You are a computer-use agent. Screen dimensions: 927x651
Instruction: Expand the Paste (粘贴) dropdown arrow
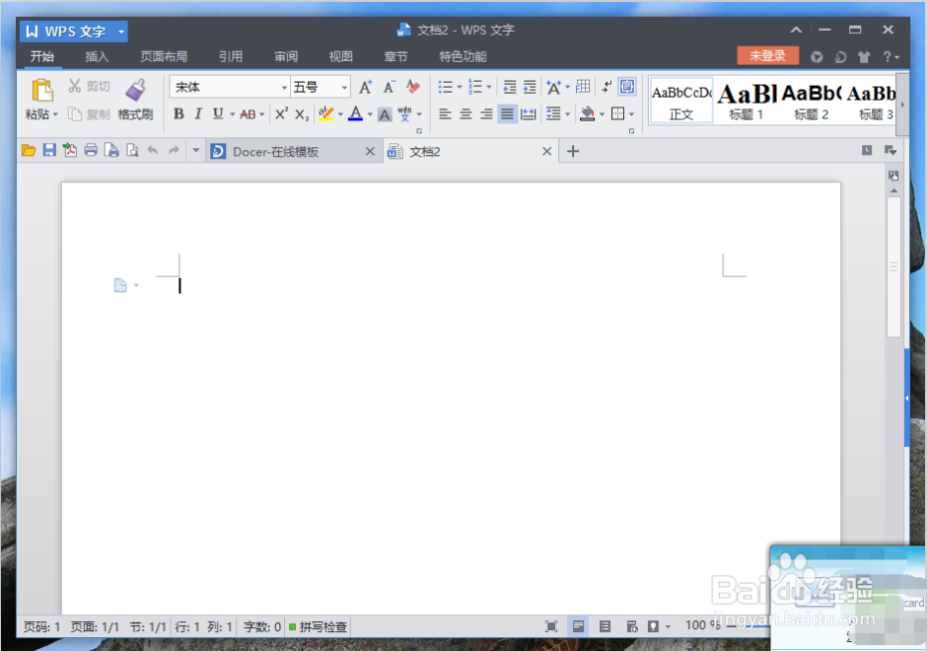55,114
